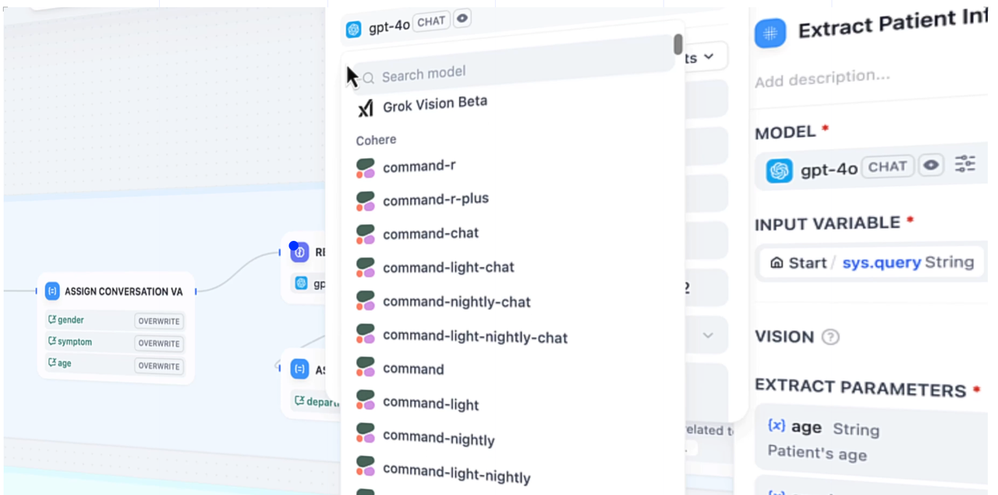998x495 pixels.
Task: Click the eye badge beside gpt-4o CHAT header
Action: pyautogui.click(x=462, y=19)
